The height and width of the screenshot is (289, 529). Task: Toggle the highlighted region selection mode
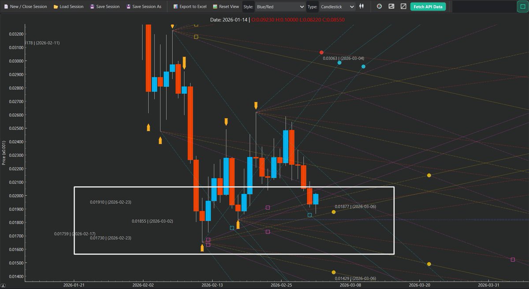coord(522,6)
